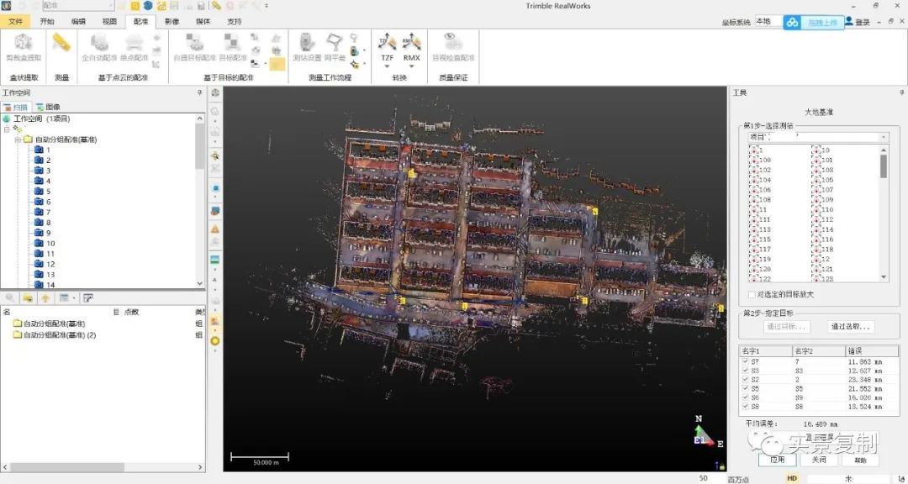908x484 pixels.
Task: Click the 帮助 help button
Action: tap(860, 460)
